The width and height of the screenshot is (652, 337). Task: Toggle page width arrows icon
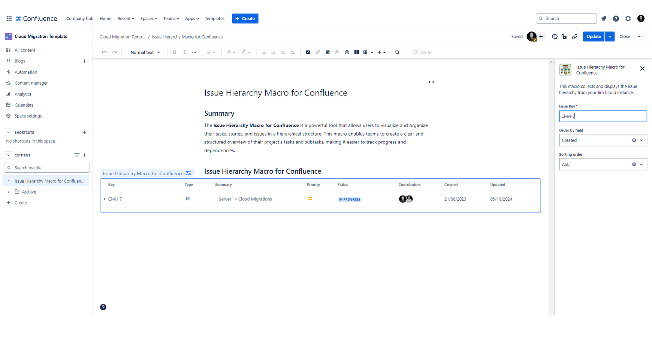coord(431,82)
